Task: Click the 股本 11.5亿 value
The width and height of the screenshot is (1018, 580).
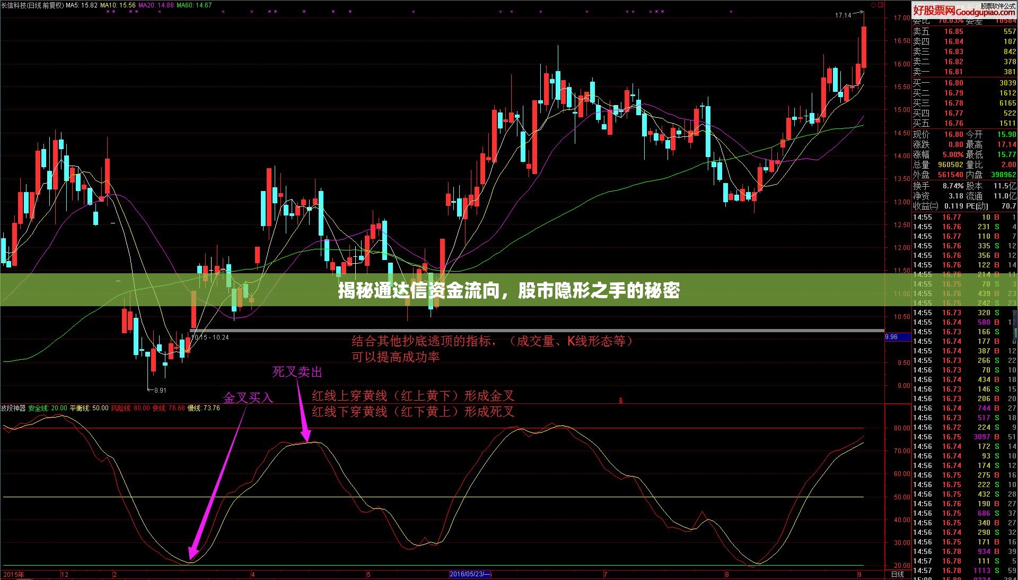Action: pos(1005,186)
